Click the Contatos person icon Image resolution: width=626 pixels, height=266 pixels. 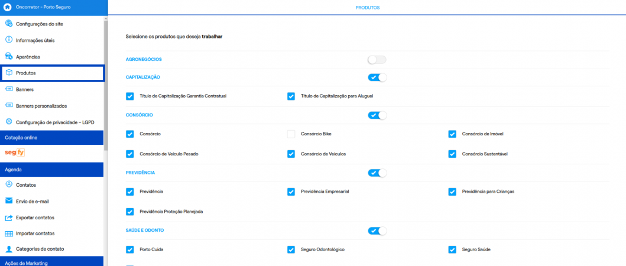9,184
